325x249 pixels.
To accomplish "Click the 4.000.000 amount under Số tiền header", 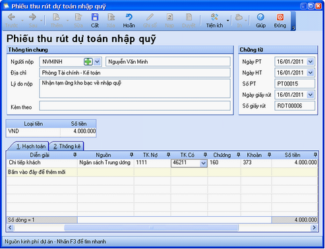I will click(x=78, y=131).
